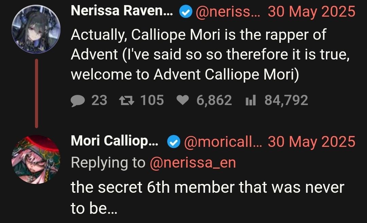Open view analytics bar chart icon

coord(251,101)
